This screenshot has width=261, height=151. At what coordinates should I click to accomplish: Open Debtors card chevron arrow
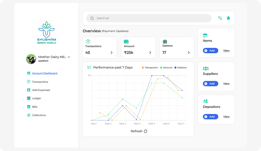pyautogui.click(x=189, y=53)
